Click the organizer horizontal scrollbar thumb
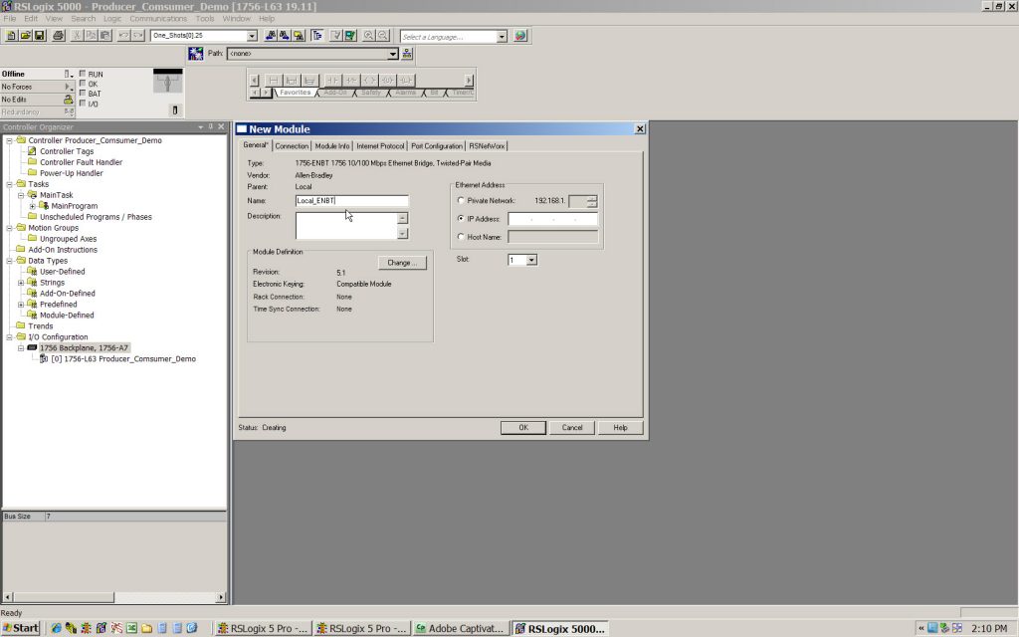 pyautogui.click(x=64, y=597)
